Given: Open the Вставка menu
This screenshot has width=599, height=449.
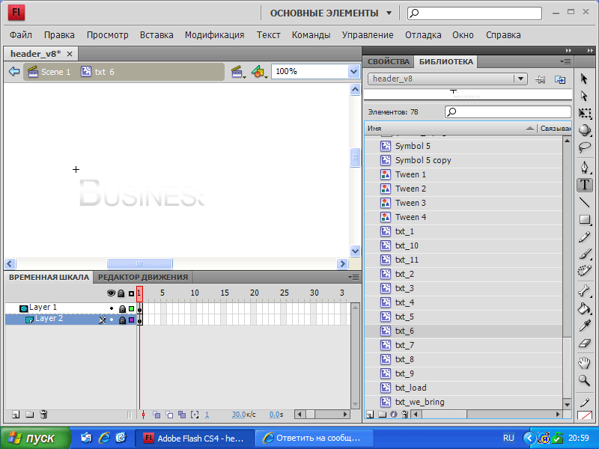Looking at the screenshot, I should pyautogui.click(x=156, y=34).
